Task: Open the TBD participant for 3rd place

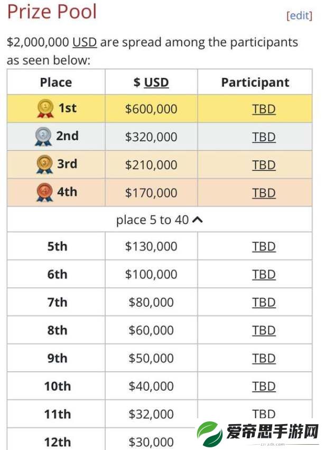Action: tap(264, 165)
